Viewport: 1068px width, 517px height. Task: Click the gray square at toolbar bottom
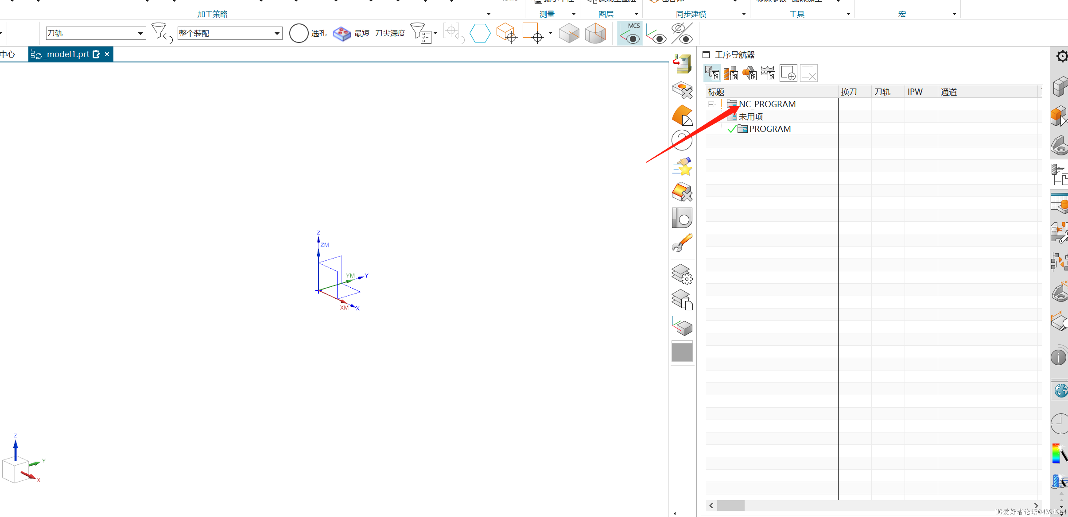pos(682,351)
